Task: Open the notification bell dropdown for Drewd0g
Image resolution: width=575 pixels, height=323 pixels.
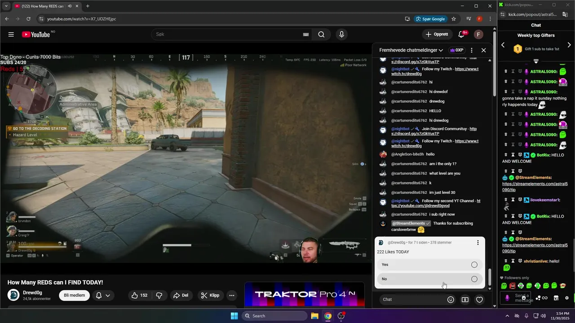Action: (103, 295)
